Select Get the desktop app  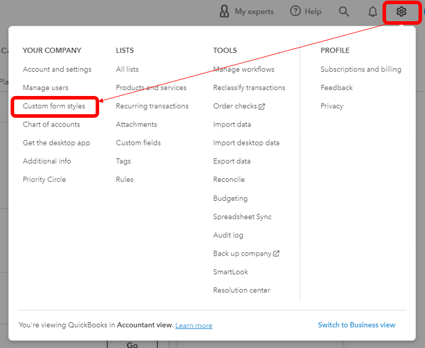point(57,142)
